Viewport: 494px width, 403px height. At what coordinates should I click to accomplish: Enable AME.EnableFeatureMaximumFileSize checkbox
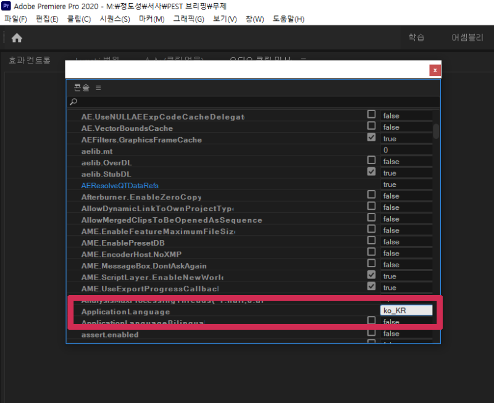372,228
